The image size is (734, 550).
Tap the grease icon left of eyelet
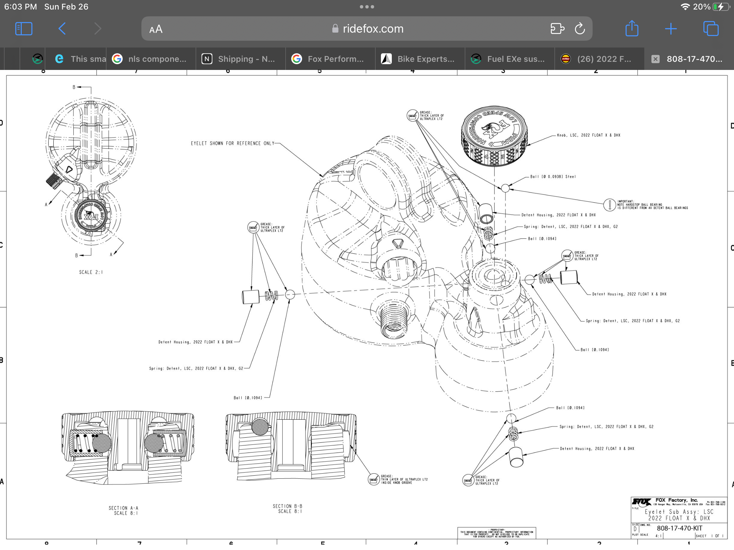[x=253, y=227]
